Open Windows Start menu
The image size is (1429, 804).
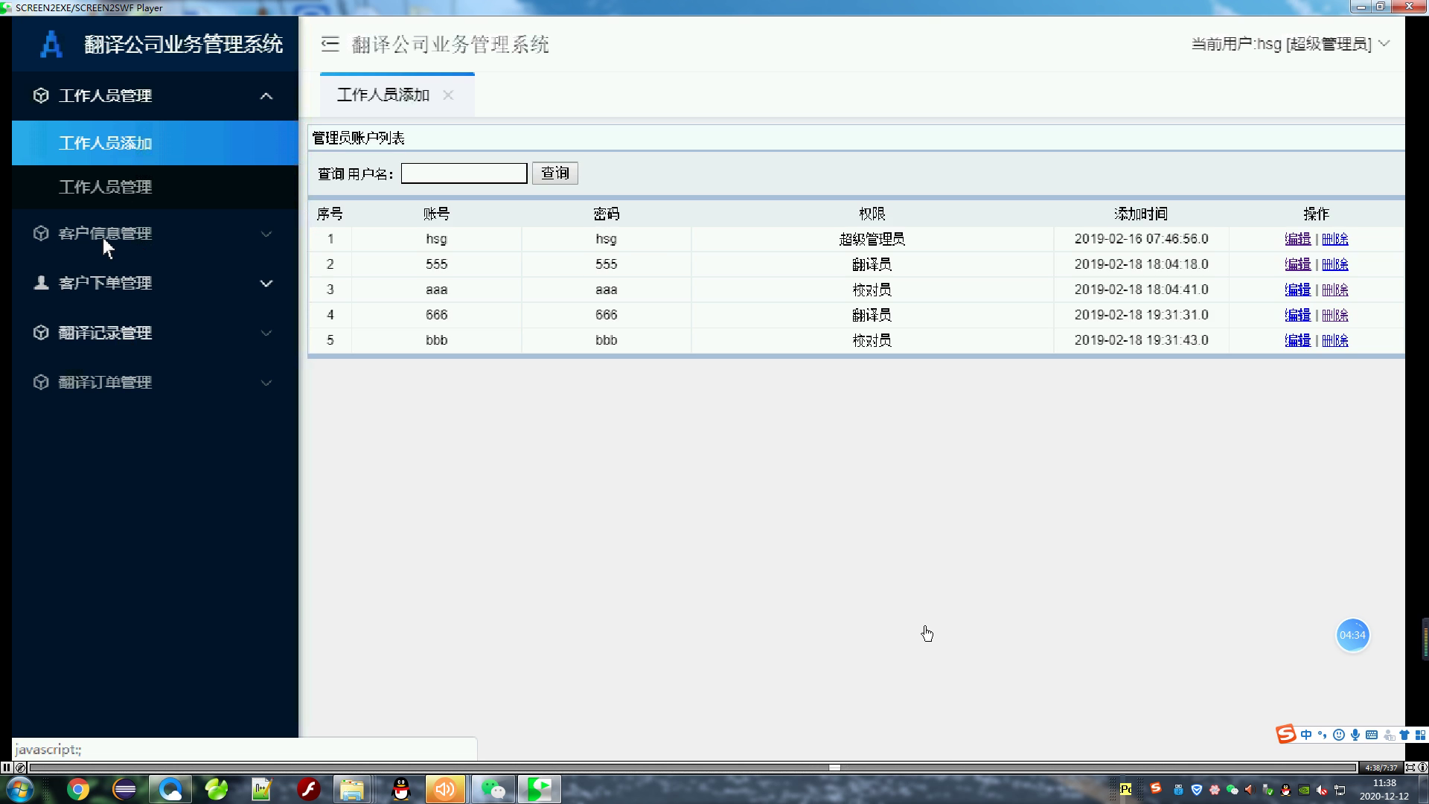pos(20,789)
